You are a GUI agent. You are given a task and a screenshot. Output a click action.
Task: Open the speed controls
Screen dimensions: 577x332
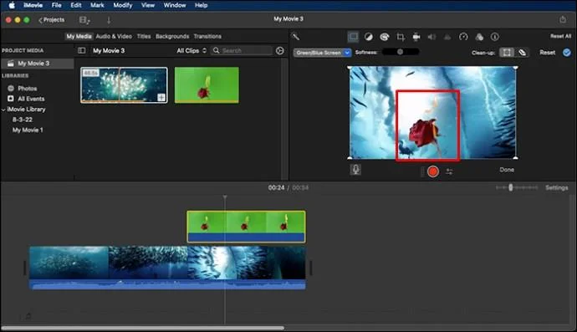[463, 37]
